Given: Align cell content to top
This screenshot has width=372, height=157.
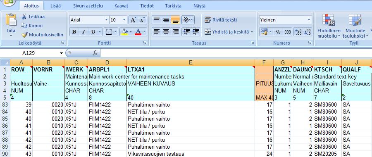Looking at the screenshot, I should (x=156, y=20).
